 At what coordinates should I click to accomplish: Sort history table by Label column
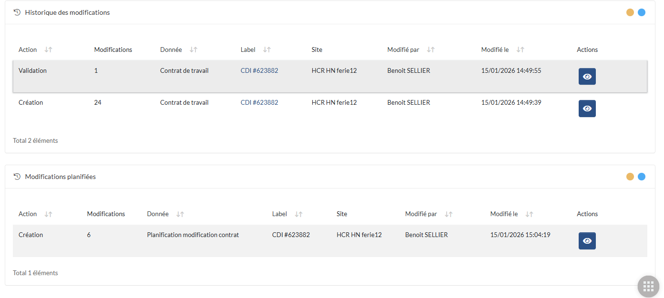[267, 50]
